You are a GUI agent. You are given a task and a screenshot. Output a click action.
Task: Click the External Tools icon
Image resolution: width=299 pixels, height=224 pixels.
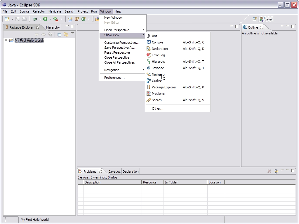[56, 19]
